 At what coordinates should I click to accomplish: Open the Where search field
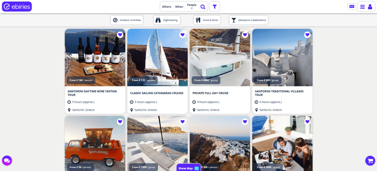[x=166, y=7]
